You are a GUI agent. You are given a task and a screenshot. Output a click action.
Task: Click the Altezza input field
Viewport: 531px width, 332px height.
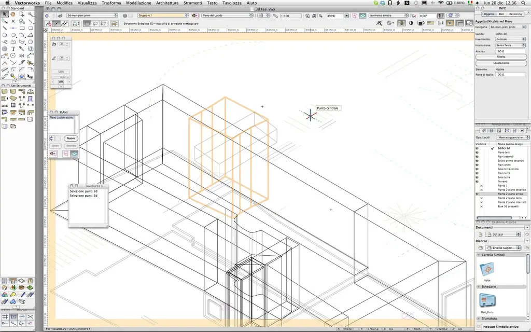click(x=510, y=51)
